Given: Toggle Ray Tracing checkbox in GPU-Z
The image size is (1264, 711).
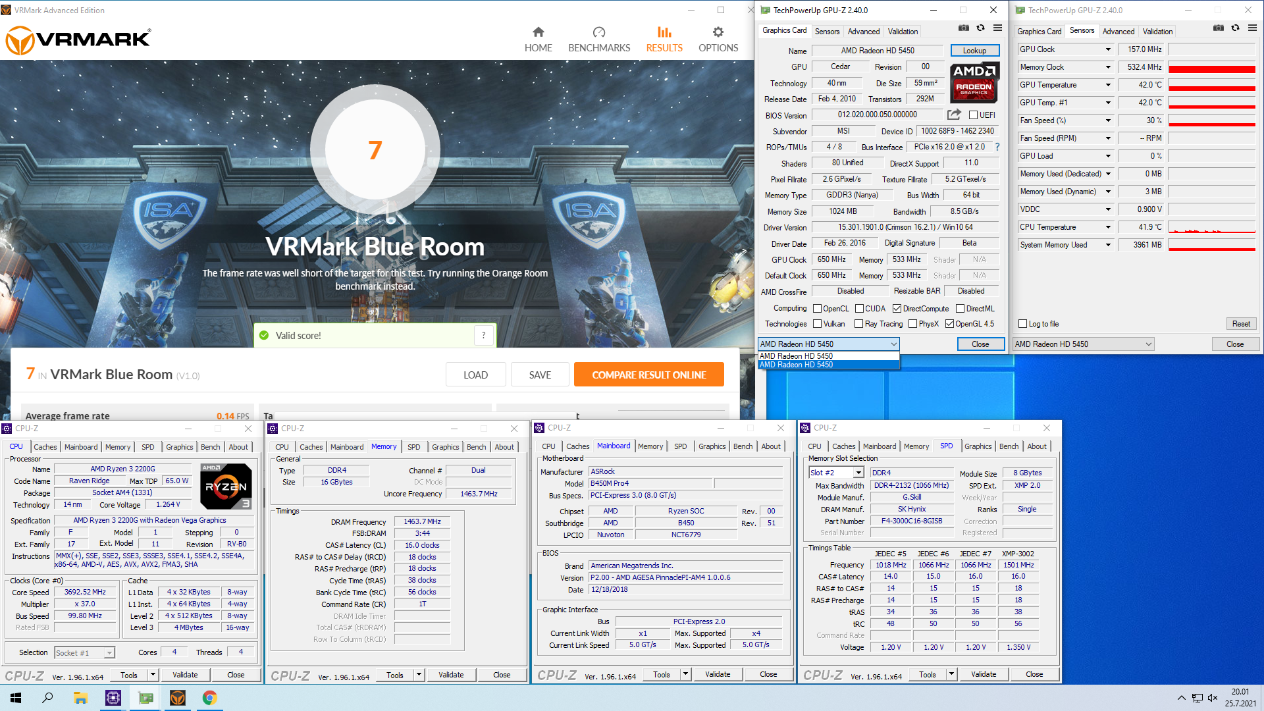Looking at the screenshot, I should click(858, 324).
